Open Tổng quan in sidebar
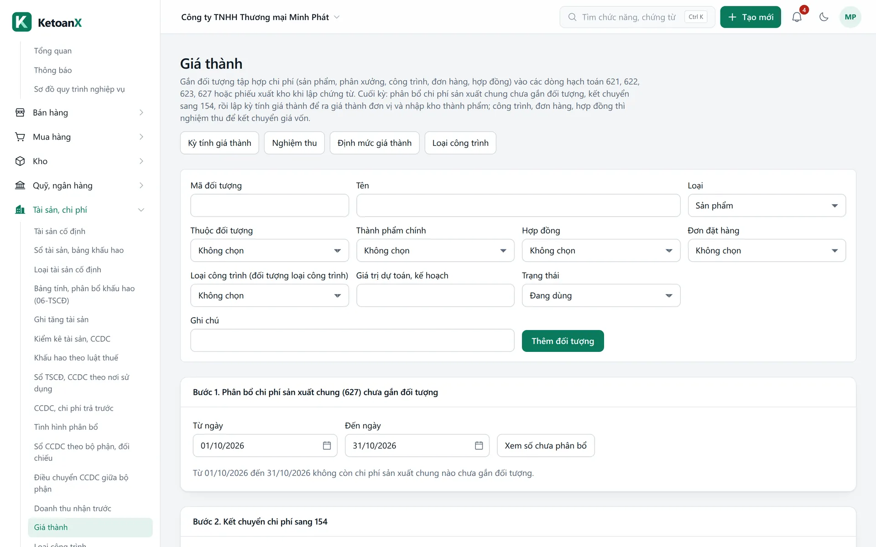Screen dimensions: 876x547 (53, 51)
